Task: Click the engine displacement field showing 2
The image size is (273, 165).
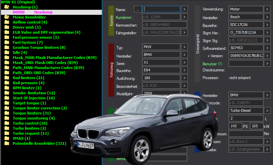Action: [246, 118]
